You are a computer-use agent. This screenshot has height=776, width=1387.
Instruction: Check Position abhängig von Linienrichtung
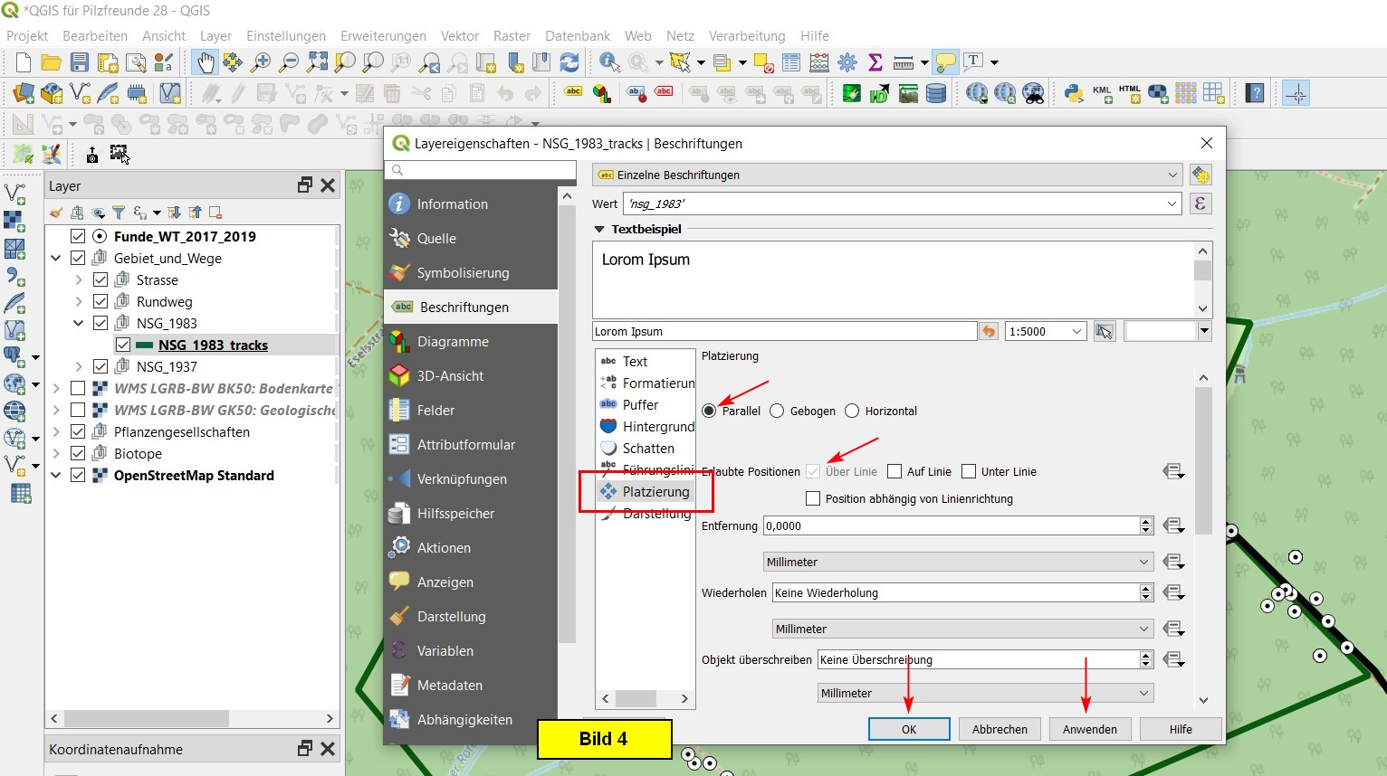point(813,499)
